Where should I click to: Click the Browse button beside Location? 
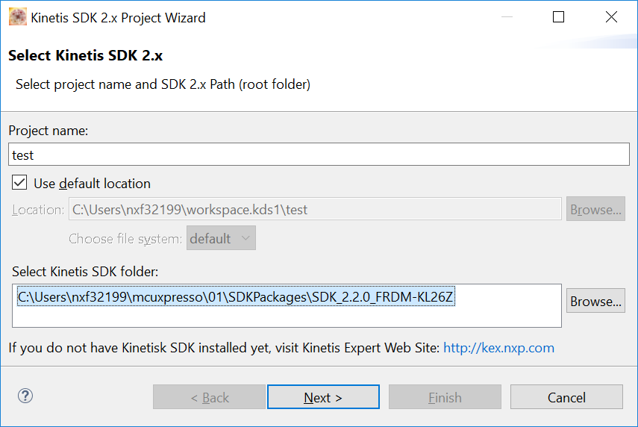(595, 210)
